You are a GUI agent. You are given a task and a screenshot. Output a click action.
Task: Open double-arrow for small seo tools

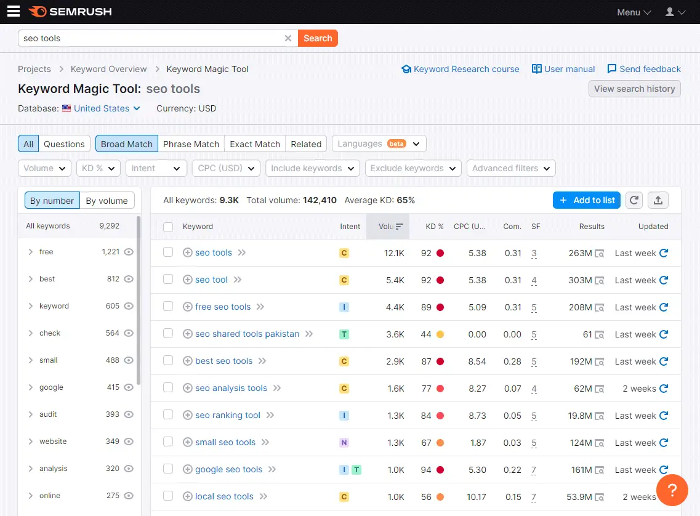point(265,442)
